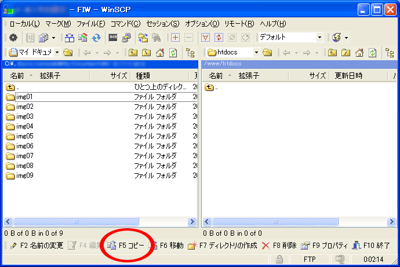This screenshot has height=267, width=400.
Task: Refresh the remote panel icon
Action: tap(372, 53)
